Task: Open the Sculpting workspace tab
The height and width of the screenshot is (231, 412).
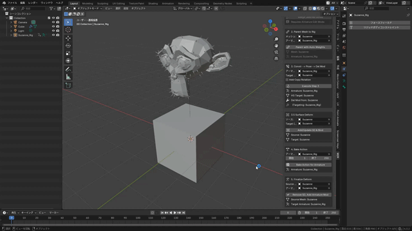Action: click(x=102, y=3)
